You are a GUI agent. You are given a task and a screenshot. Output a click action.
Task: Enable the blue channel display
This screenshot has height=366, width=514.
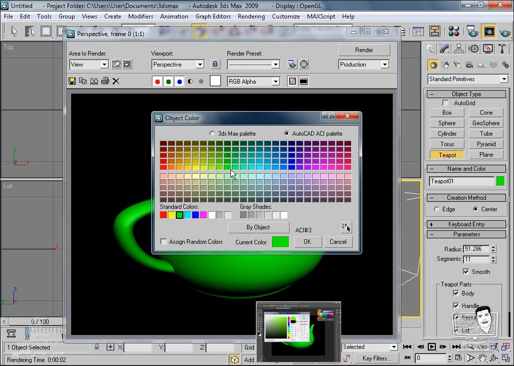(179, 82)
